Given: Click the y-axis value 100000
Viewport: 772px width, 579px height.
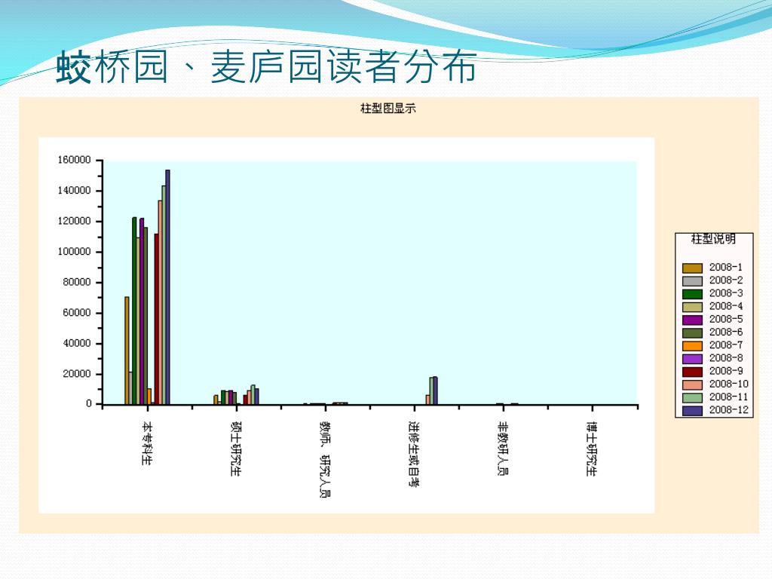Looking at the screenshot, I should point(75,252).
